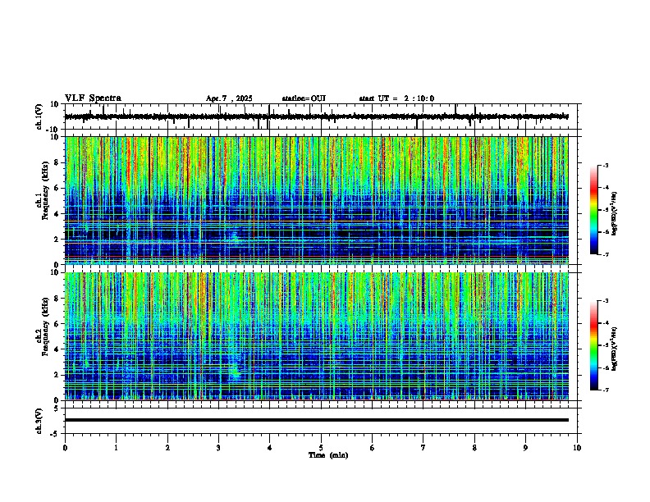The height and width of the screenshot is (502, 650).
Task: Click the "Time (min)" x-axis label
Action: click(x=328, y=455)
